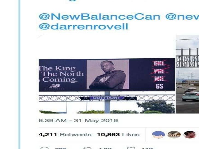
Task: Open the @darrenrovell mention link
Action: tap(84, 26)
